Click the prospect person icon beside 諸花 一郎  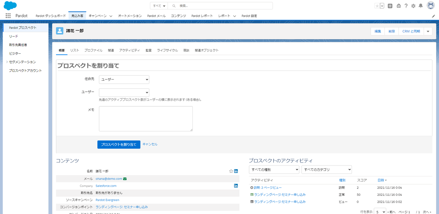coord(60,31)
